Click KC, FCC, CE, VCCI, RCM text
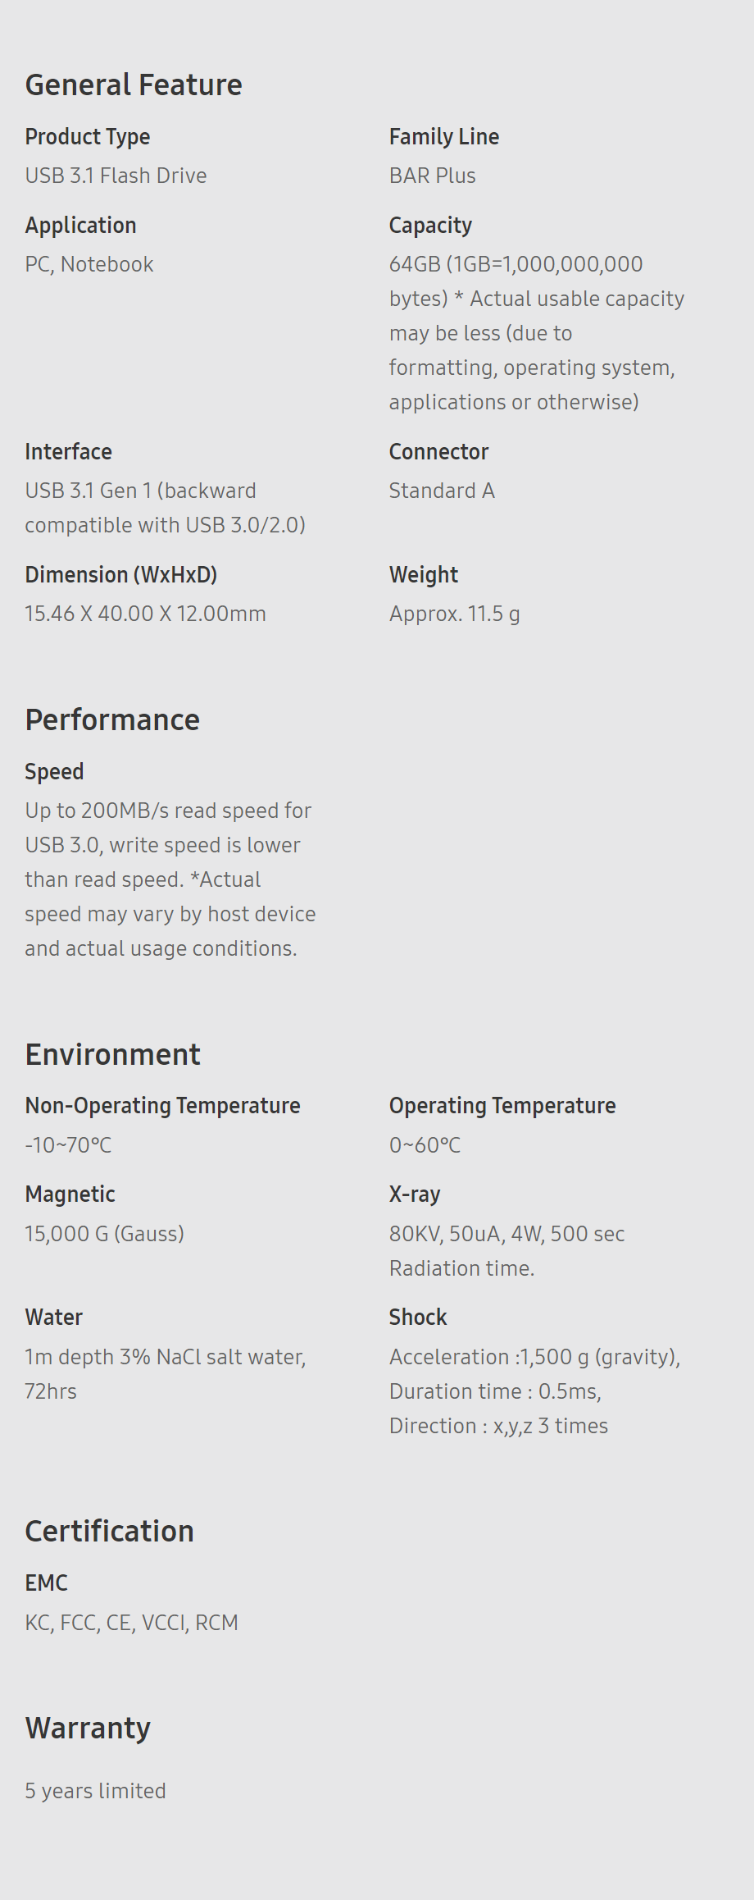The height and width of the screenshot is (1900, 754). tap(132, 1623)
